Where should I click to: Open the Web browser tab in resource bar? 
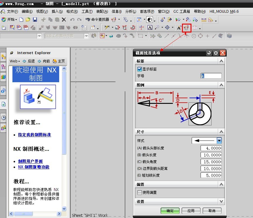(3, 104)
